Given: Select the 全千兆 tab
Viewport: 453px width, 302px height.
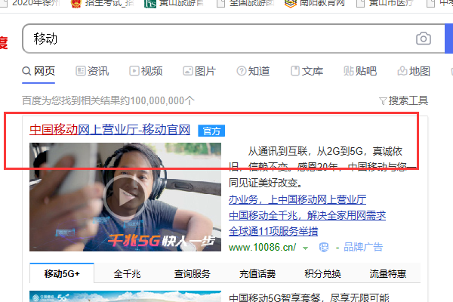Looking at the screenshot, I should coord(127,273).
